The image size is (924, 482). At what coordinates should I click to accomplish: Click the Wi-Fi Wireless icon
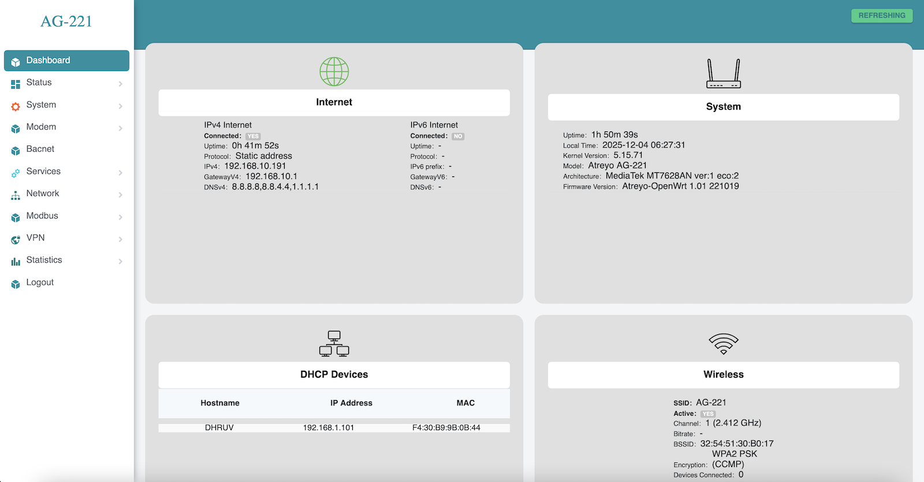723,344
